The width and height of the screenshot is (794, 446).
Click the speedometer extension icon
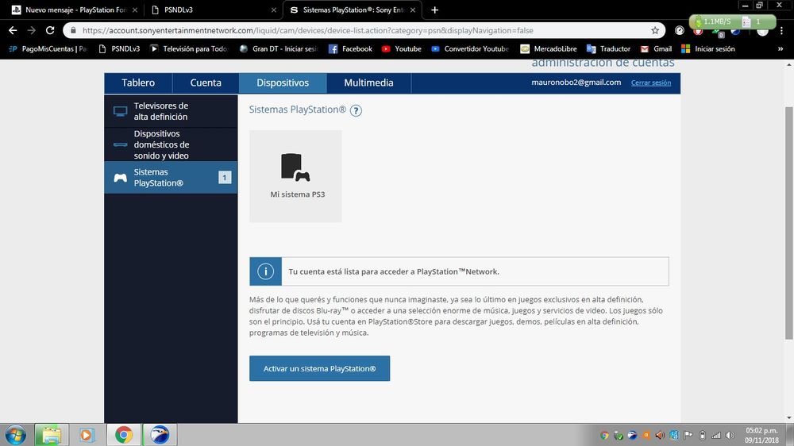[x=680, y=30]
